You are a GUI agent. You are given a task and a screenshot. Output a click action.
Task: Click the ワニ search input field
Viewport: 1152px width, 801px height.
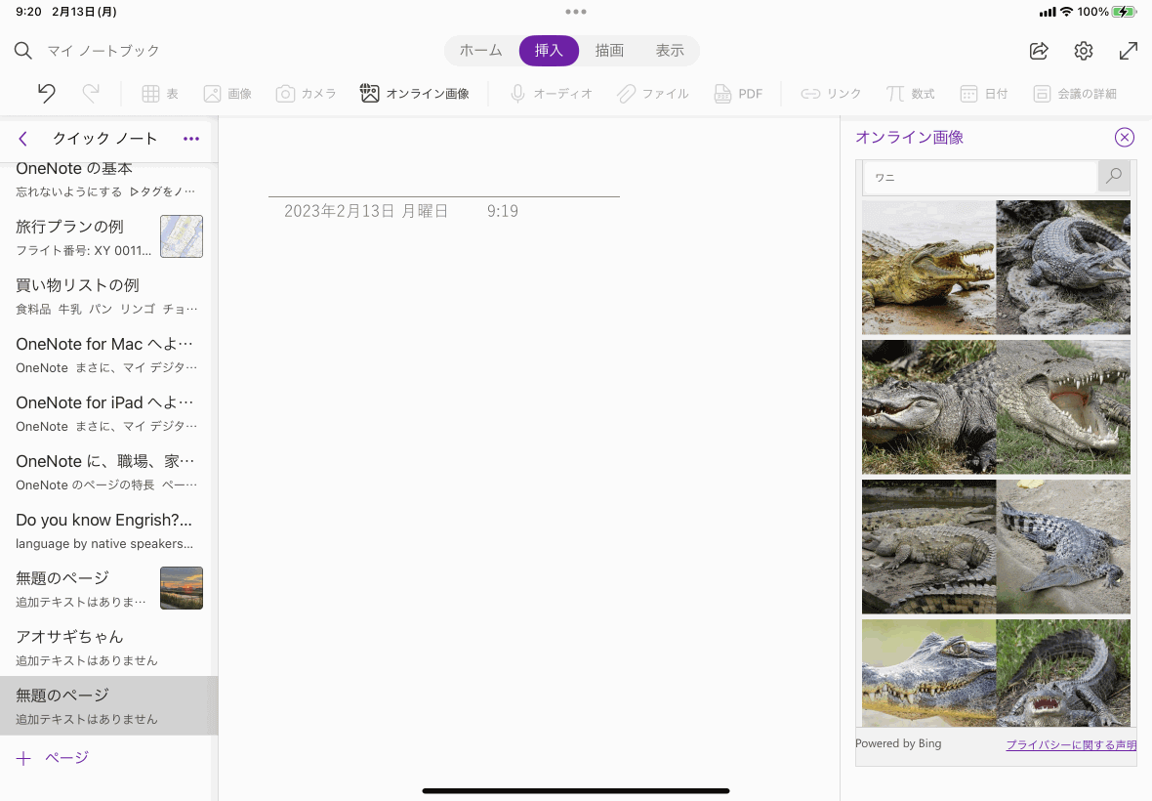click(x=980, y=177)
